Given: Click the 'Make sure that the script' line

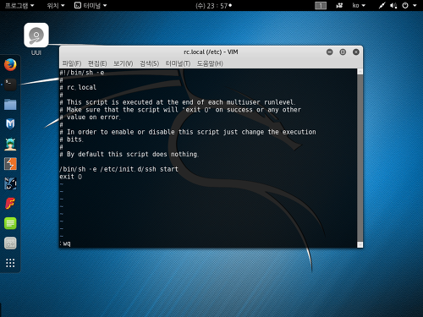Looking at the screenshot, I should 180,110.
